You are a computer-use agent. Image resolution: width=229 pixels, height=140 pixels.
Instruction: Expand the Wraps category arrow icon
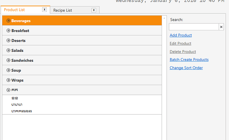click(8, 80)
